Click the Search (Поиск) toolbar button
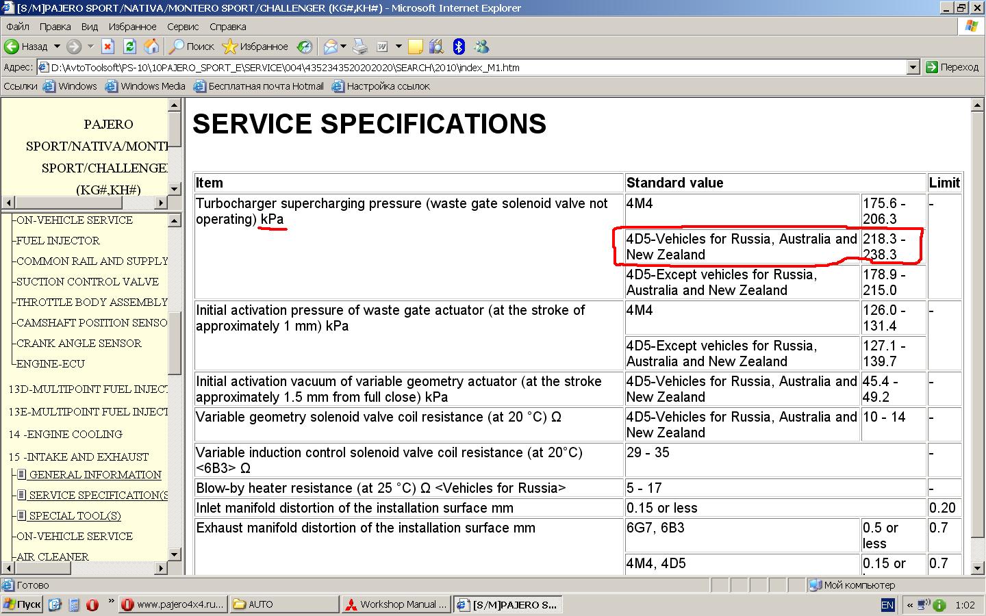This screenshot has height=616, width=986. pos(192,47)
